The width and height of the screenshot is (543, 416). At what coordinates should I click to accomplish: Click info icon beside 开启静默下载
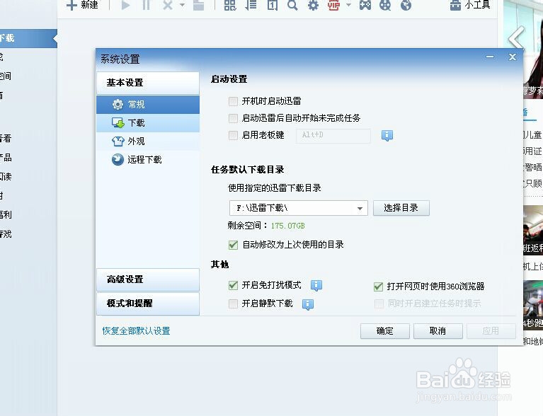click(308, 304)
